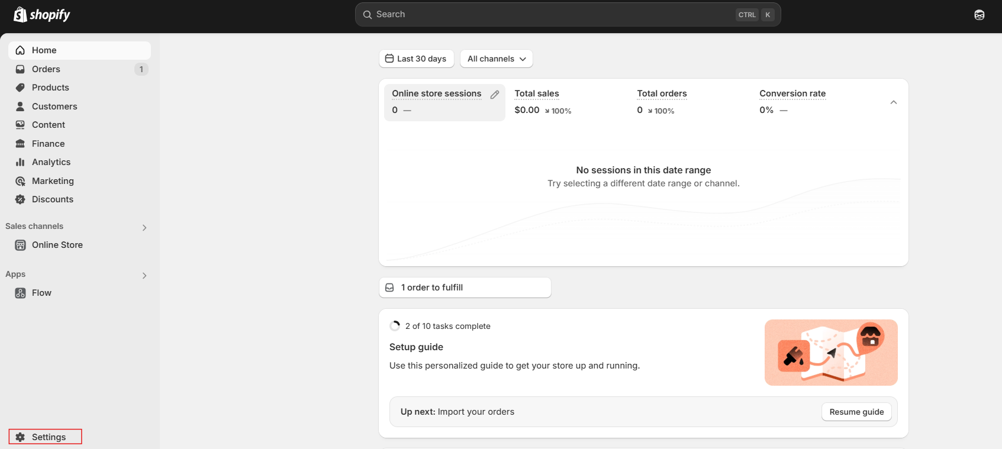The width and height of the screenshot is (1002, 449).
Task: Click the Online Store label
Action: click(x=57, y=245)
